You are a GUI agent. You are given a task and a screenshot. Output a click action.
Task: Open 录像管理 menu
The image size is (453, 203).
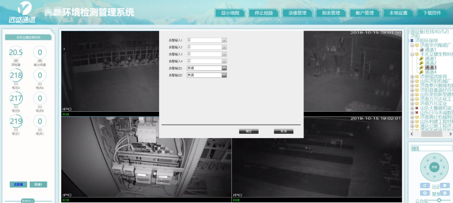click(x=297, y=13)
